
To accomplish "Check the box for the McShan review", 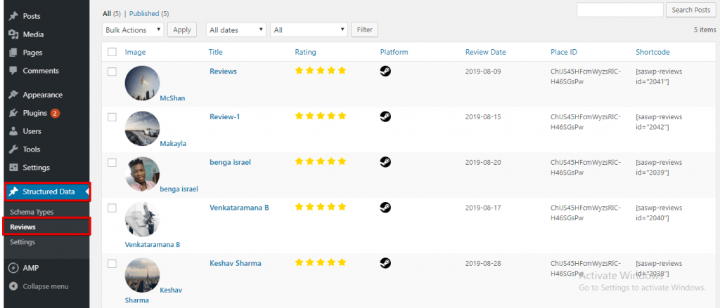I will [112, 72].
